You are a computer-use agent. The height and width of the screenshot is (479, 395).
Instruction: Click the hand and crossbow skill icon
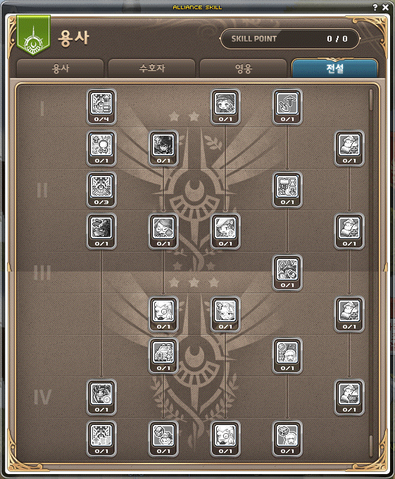coord(287,106)
